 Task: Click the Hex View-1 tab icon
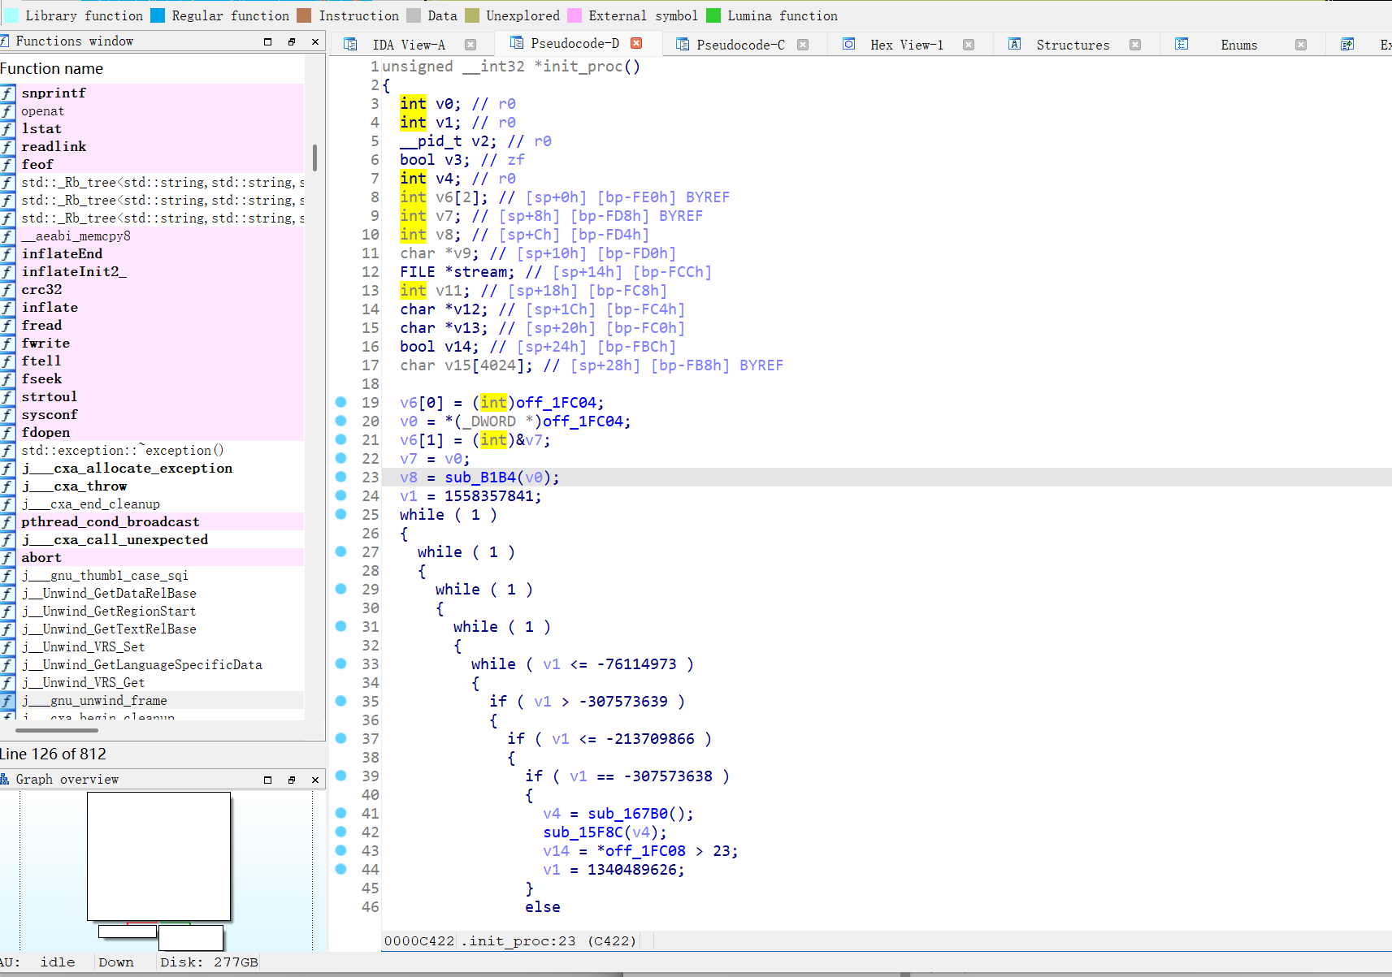(848, 45)
